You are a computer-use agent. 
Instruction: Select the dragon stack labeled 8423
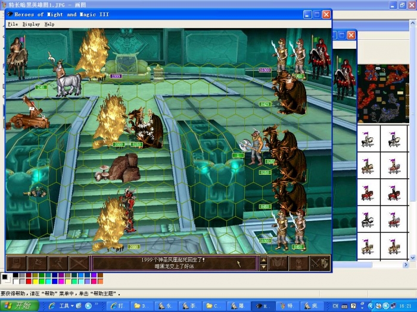[x=290, y=93]
